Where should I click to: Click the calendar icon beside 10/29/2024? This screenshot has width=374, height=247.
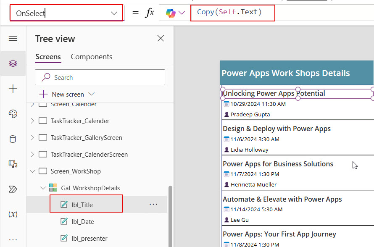227,104
